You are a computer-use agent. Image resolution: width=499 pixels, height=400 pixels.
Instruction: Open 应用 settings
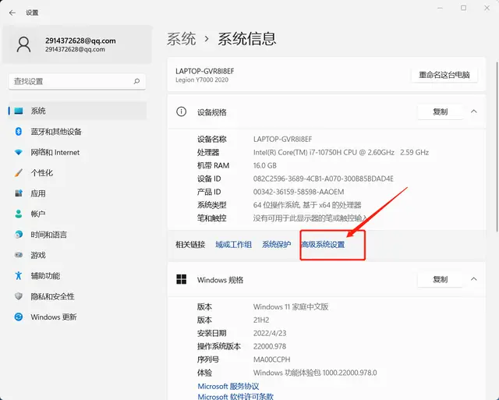point(77,193)
